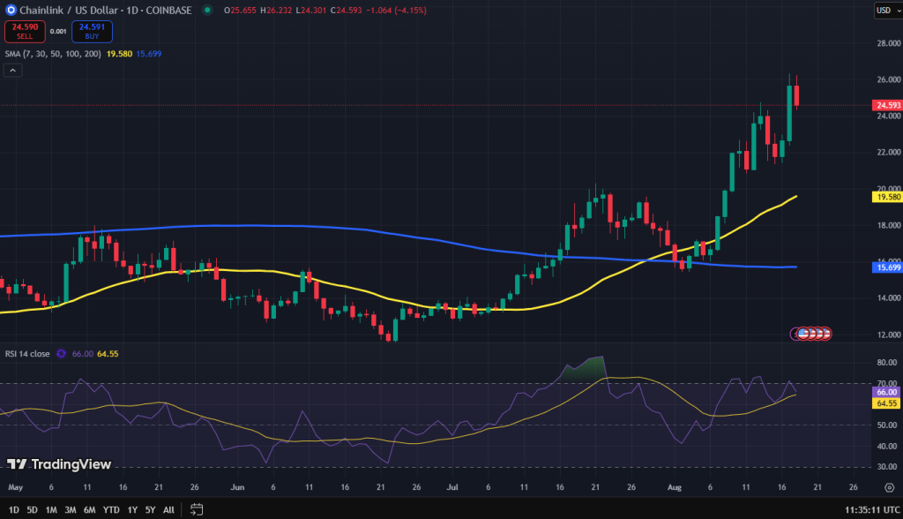Select the 1D time range
903x519 pixels.
[x=12, y=509]
